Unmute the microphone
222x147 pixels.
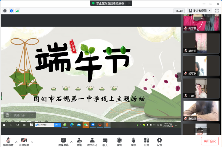point(8,142)
